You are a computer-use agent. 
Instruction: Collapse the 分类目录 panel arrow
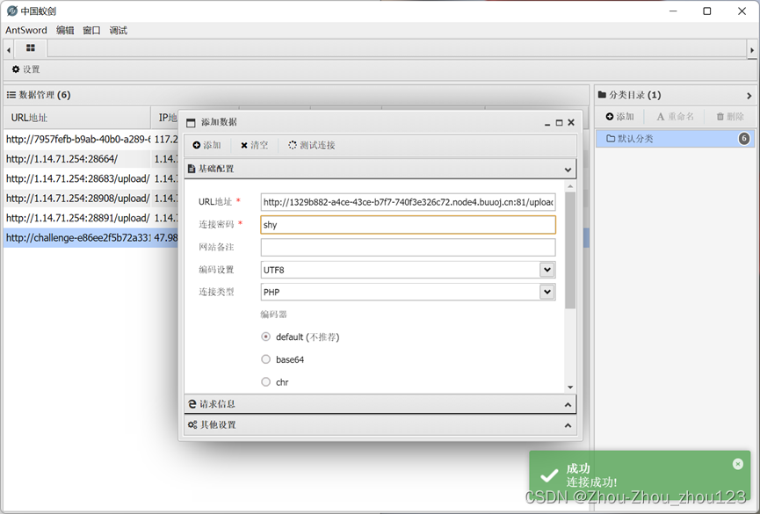749,96
